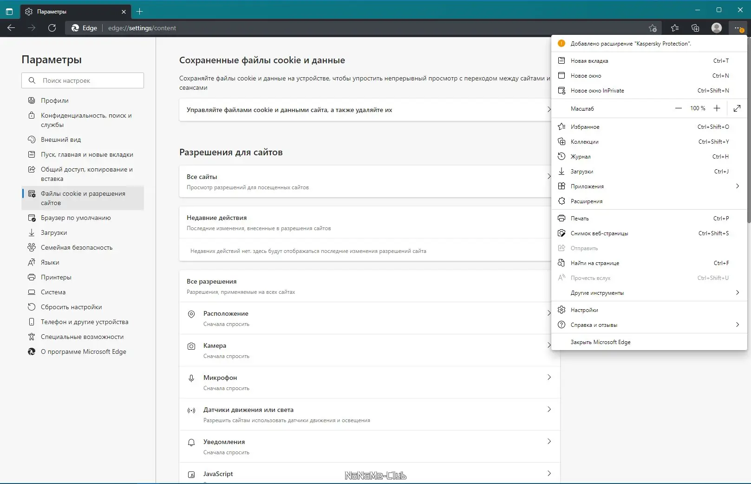Select Коллекции in the menu
751x484 pixels.
point(649,141)
